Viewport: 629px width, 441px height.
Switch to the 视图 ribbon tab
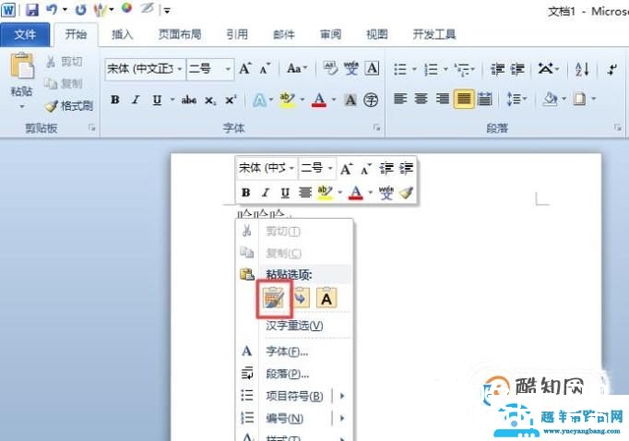377,34
